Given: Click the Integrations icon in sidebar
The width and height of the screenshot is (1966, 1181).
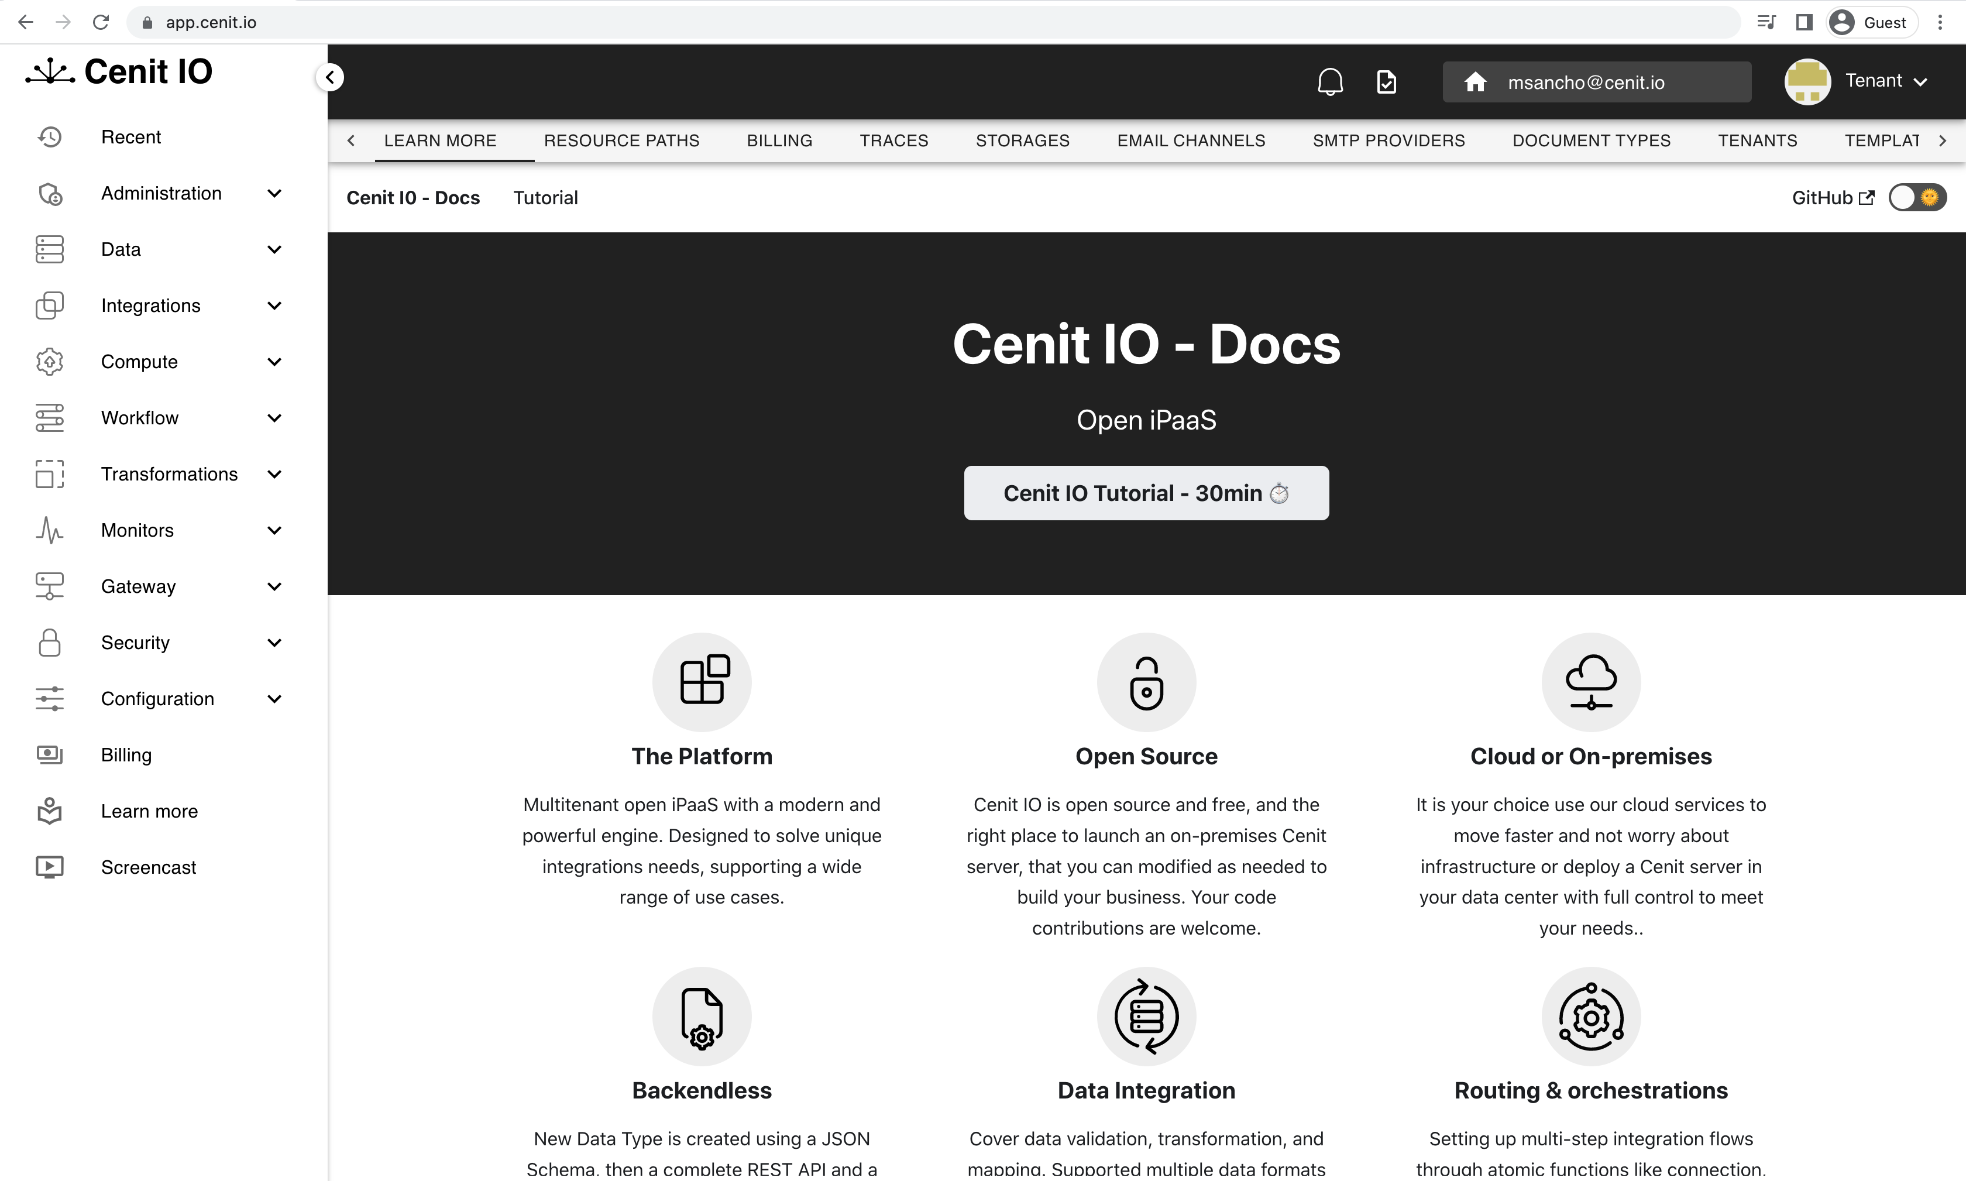Looking at the screenshot, I should 49,305.
